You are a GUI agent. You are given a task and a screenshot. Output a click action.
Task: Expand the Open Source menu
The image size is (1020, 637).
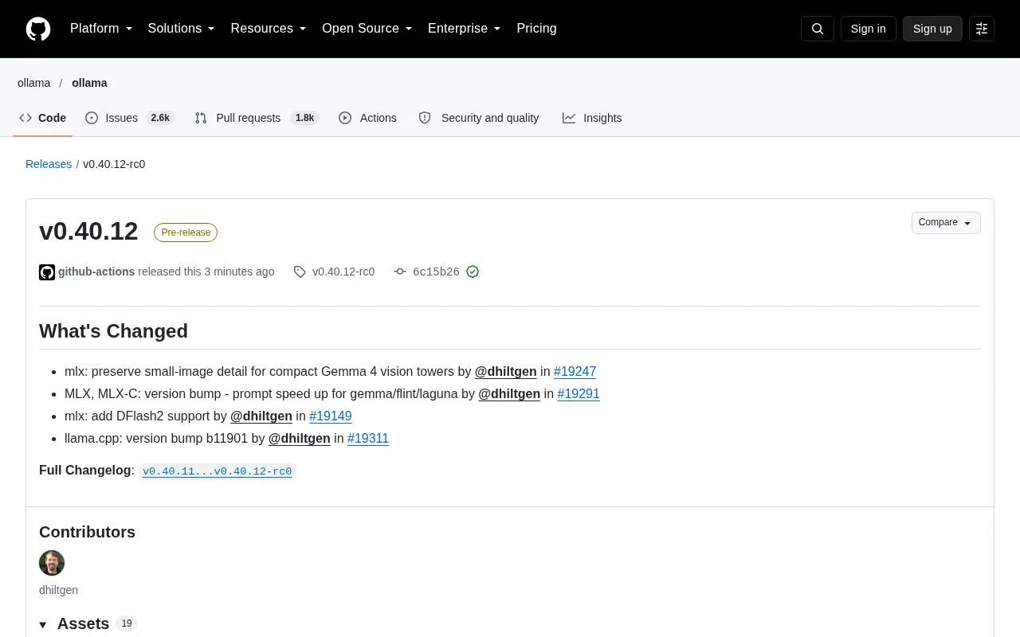tap(367, 29)
